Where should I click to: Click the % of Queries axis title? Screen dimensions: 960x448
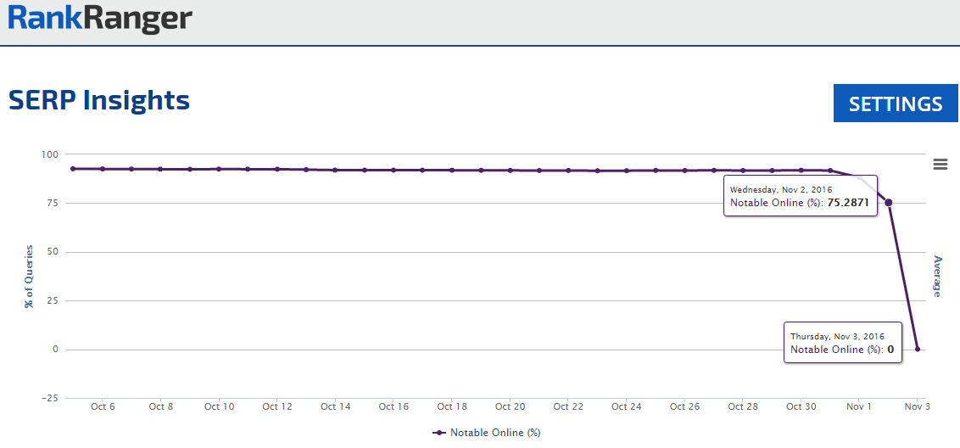[30, 276]
